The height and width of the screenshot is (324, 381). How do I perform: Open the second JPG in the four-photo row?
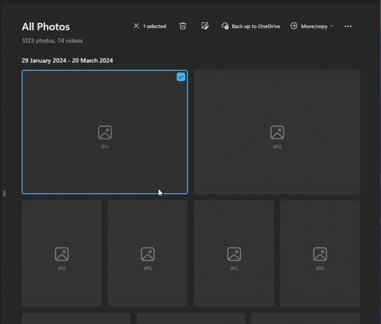point(148,253)
